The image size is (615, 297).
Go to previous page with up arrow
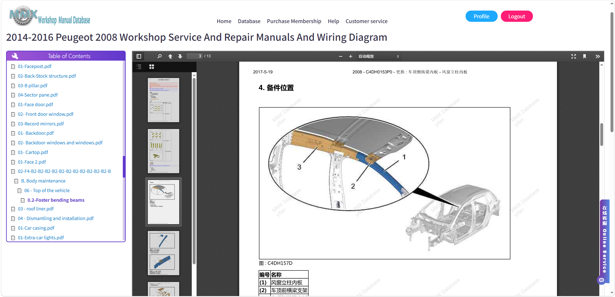[170, 56]
